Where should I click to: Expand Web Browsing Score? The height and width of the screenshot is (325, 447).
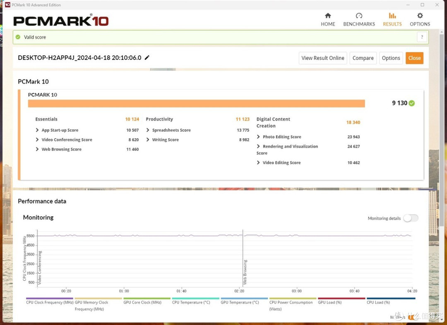(x=37, y=149)
